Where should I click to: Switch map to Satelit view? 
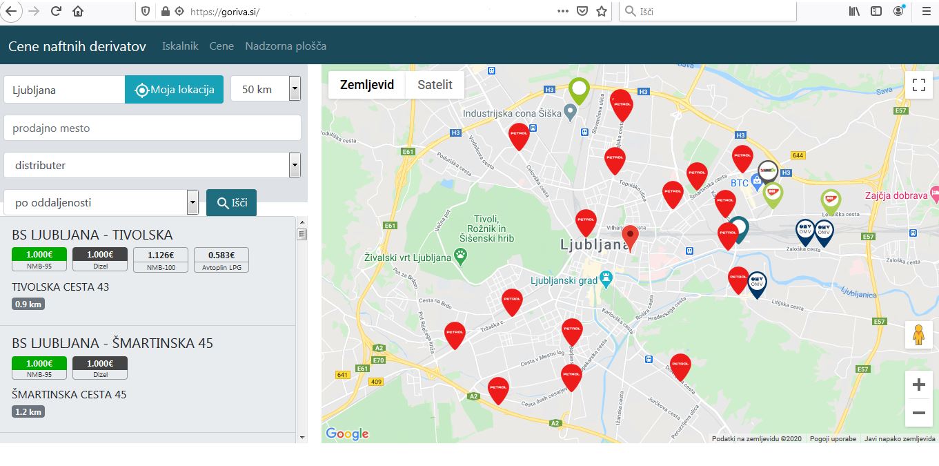tap(435, 85)
